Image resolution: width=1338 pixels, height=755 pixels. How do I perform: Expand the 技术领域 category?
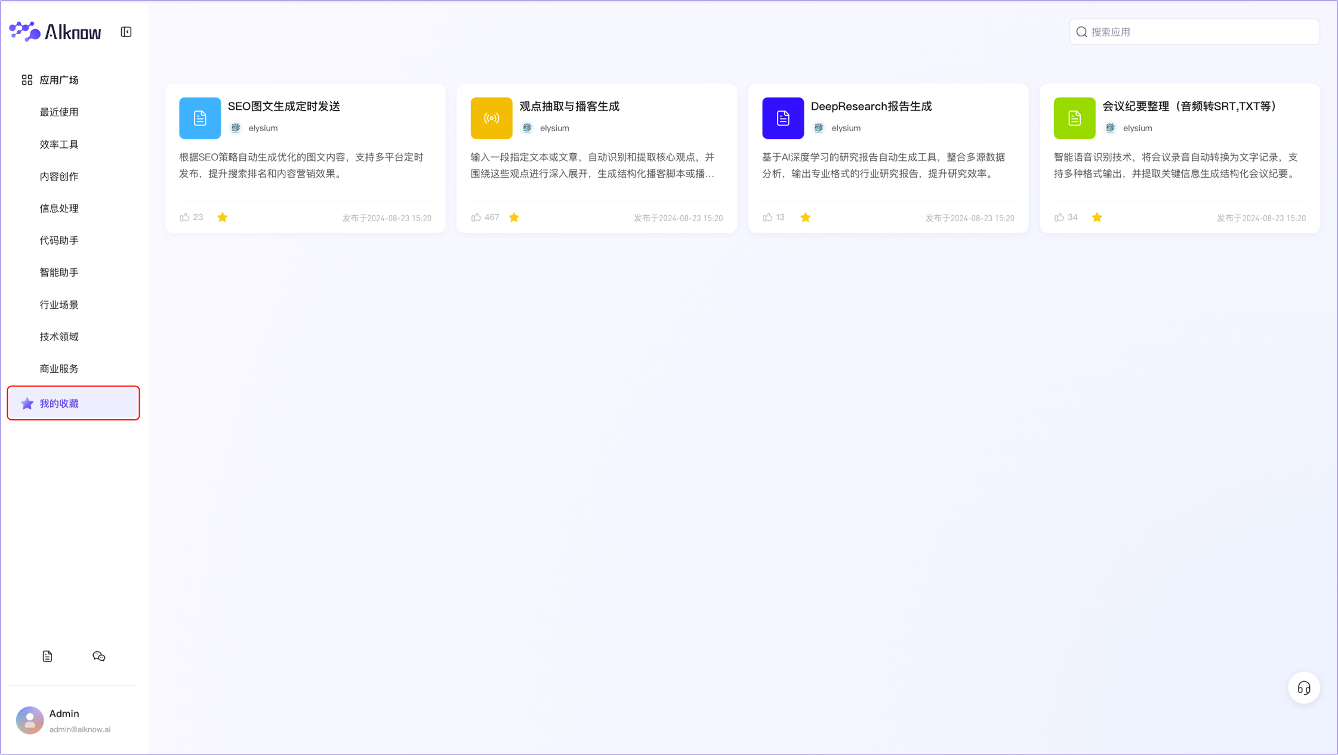(x=58, y=336)
